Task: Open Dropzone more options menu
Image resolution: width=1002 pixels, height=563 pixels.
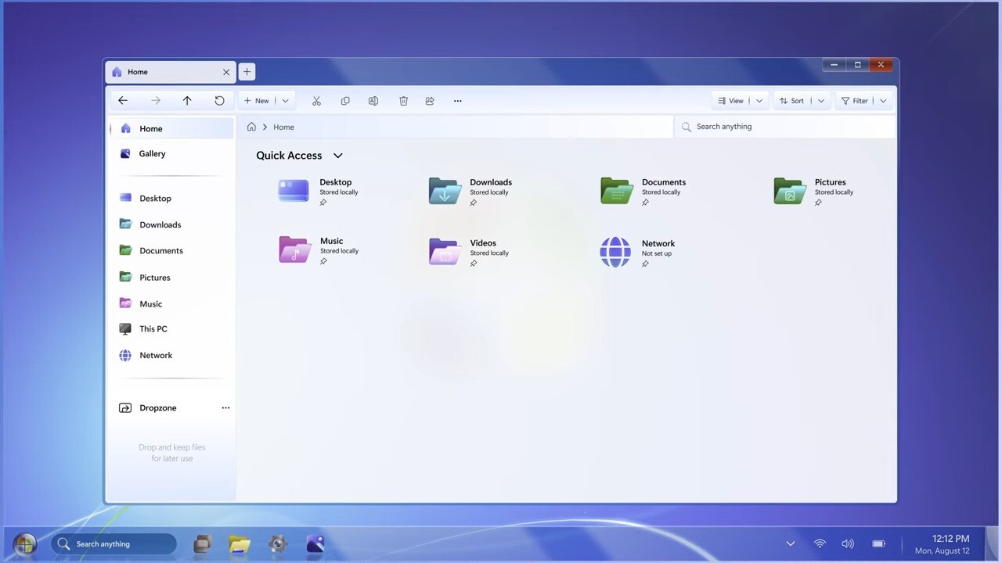Action: click(x=225, y=408)
